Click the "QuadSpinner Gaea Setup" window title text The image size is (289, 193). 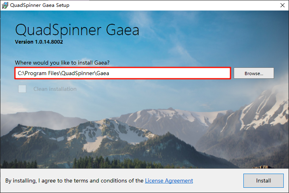(40, 5)
